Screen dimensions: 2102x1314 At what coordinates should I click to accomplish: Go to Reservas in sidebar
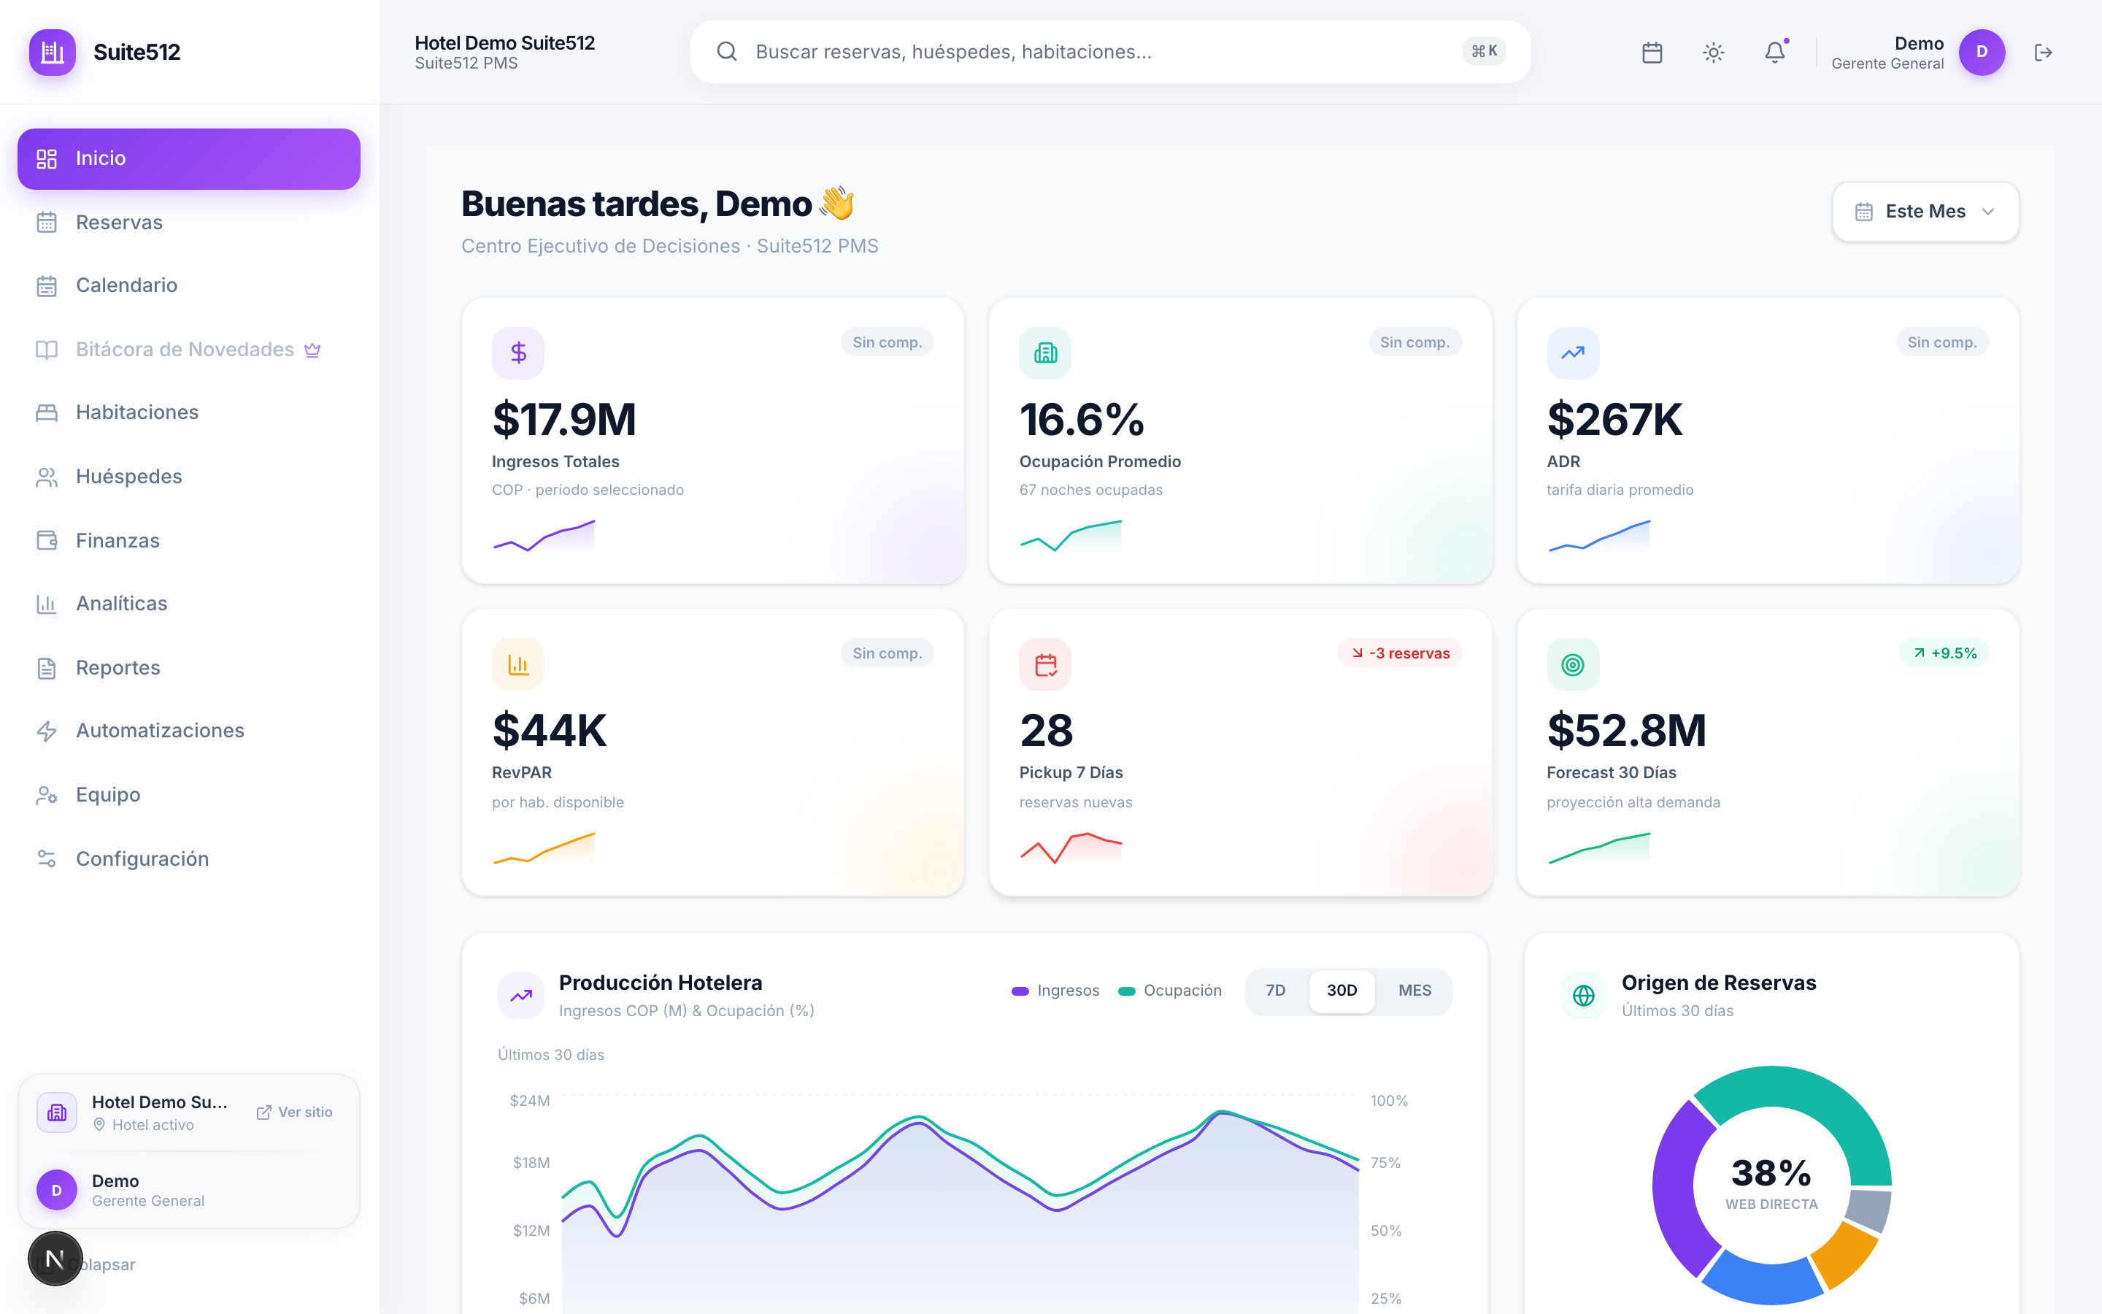[x=188, y=223]
